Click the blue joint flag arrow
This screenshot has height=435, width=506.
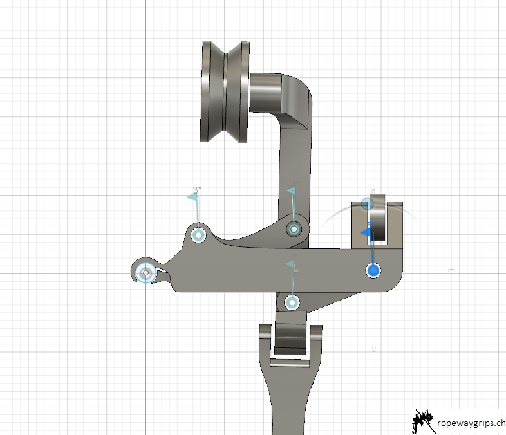click(368, 232)
